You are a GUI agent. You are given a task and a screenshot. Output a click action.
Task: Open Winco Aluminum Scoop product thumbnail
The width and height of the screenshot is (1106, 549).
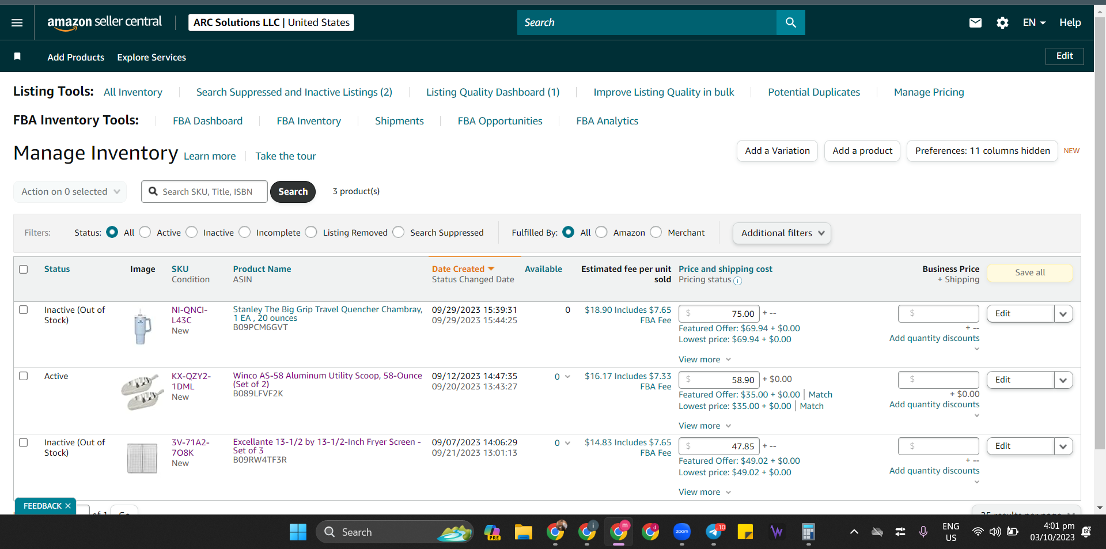(x=142, y=392)
